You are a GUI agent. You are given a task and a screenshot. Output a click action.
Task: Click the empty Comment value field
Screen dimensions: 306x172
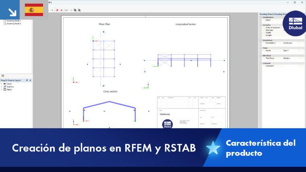[290, 66]
